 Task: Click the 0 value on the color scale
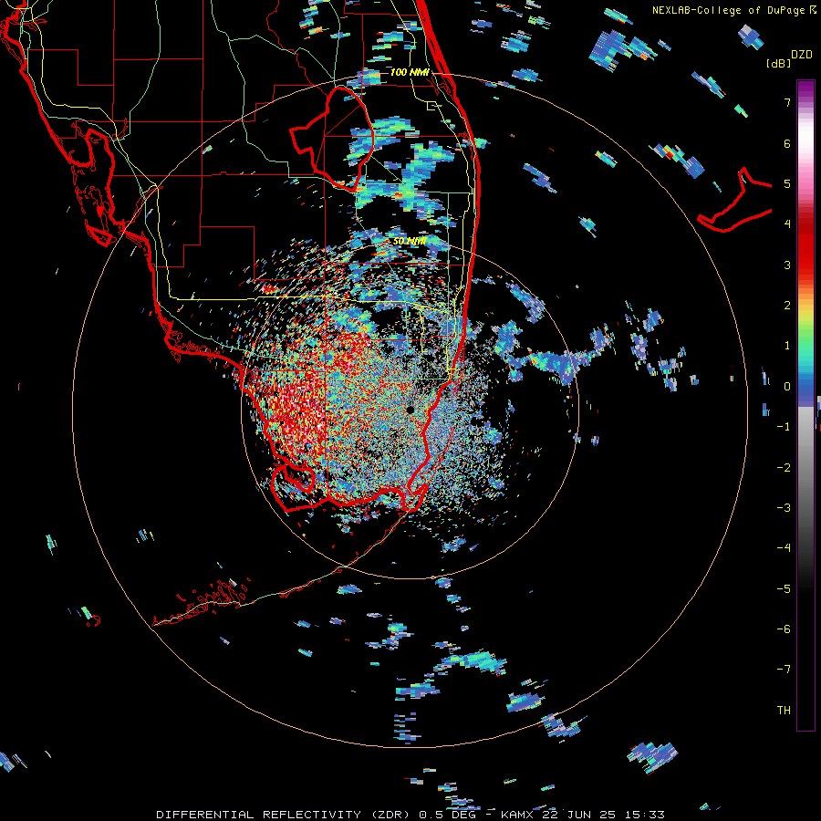coord(787,387)
